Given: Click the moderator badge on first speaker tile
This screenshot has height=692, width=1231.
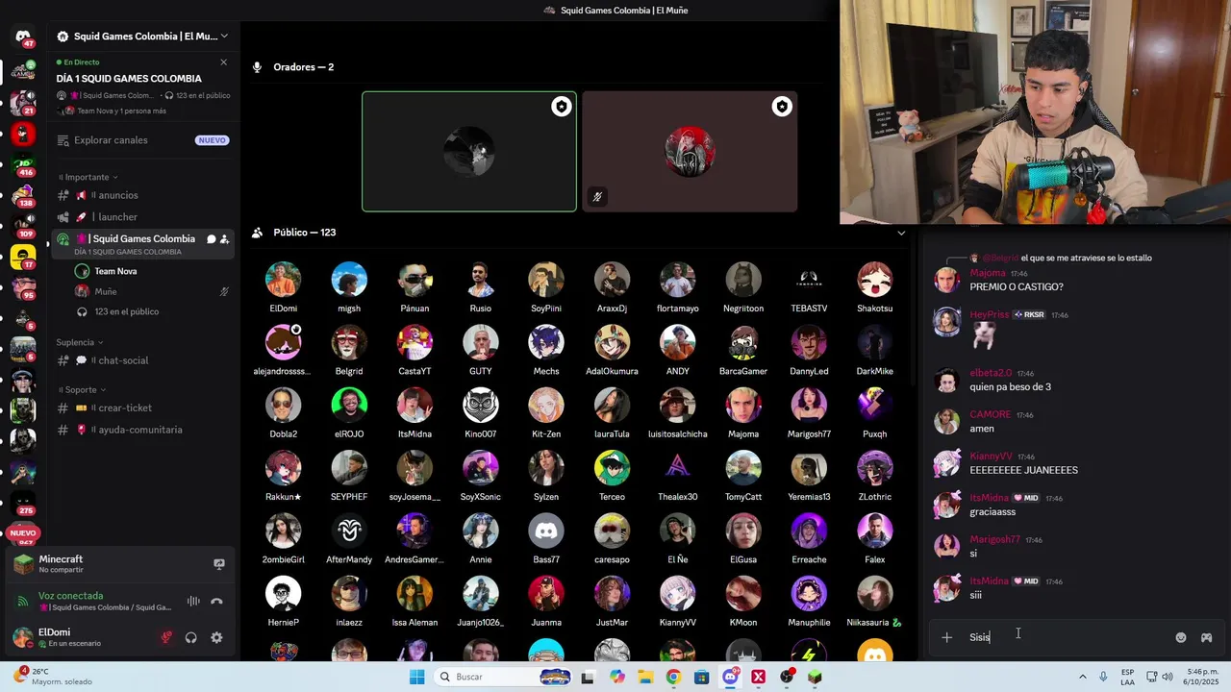Looking at the screenshot, I should tap(561, 107).
